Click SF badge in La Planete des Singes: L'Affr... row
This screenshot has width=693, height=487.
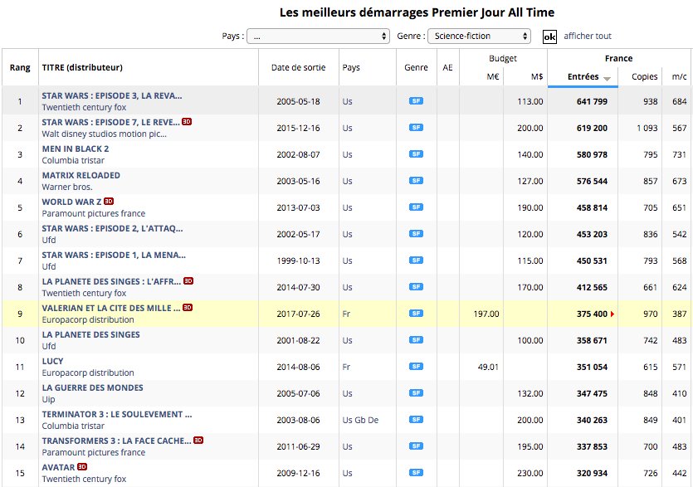416,287
